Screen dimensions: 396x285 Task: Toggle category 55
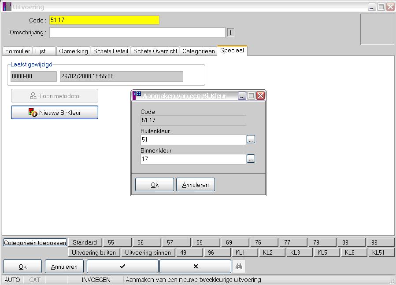(x=118, y=242)
